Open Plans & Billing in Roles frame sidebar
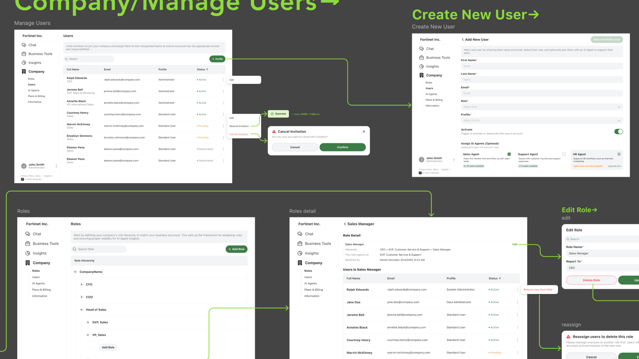The width and height of the screenshot is (639, 359). pos(41,290)
